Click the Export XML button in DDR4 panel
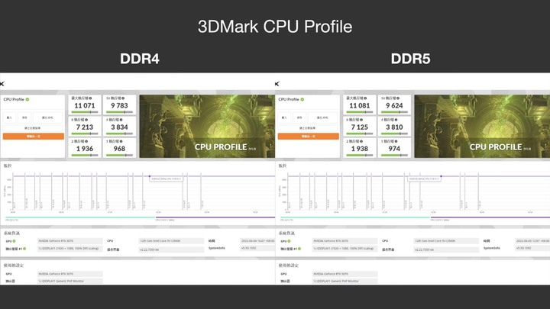Screen dimensions: 550x309 coord(47,117)
